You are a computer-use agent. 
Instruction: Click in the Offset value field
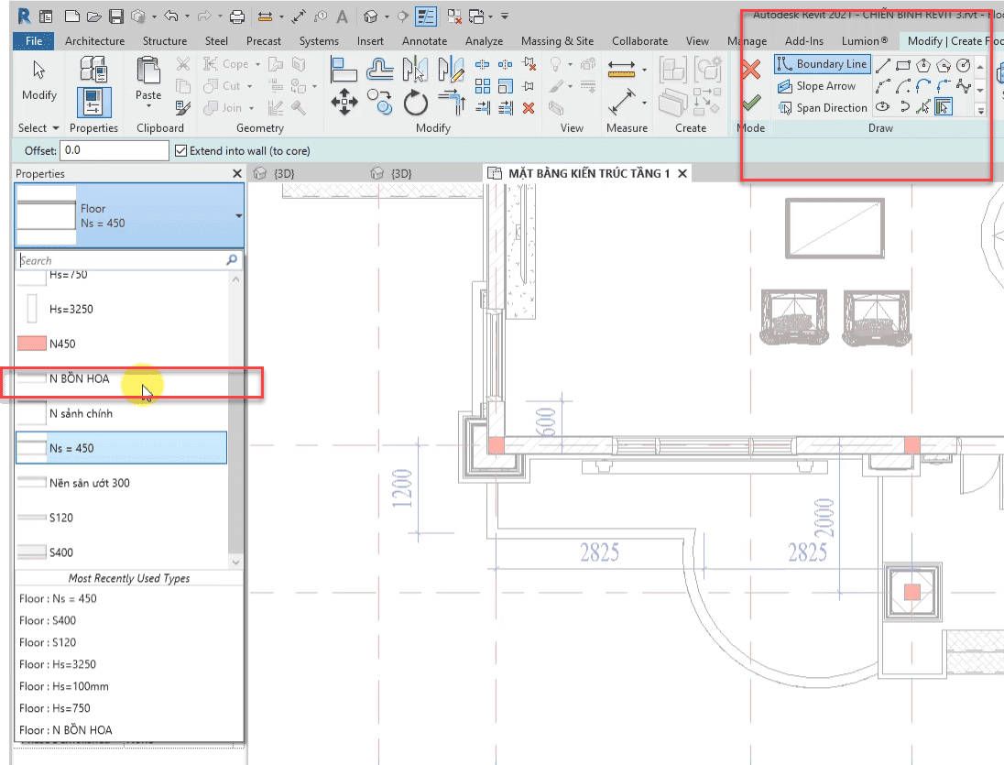point(114,151)
